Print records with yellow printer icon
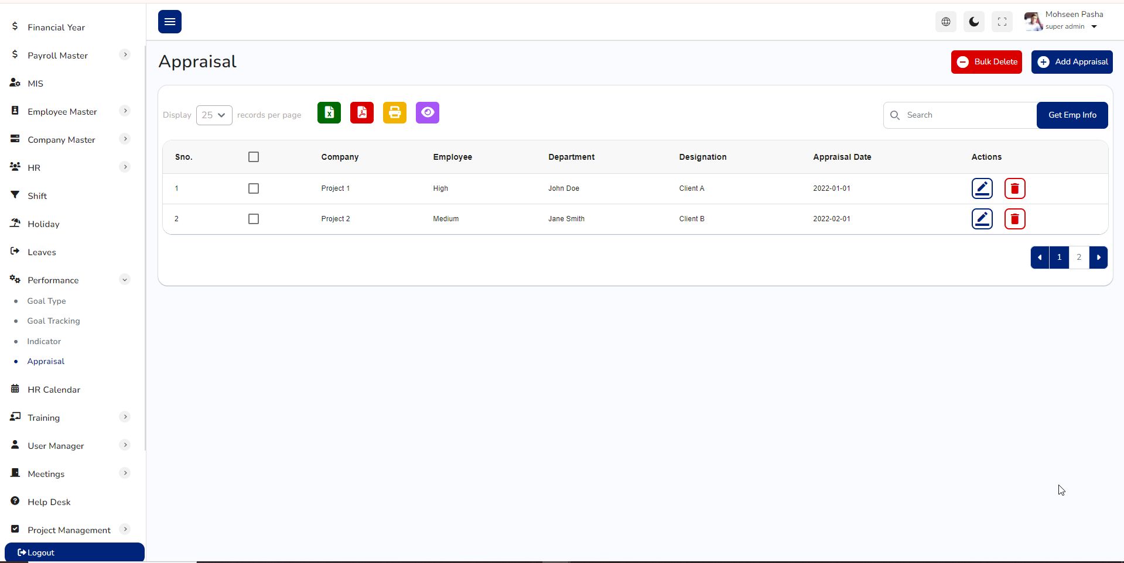This screenshot has height=563, width=1124. click(x=395, y=113)
